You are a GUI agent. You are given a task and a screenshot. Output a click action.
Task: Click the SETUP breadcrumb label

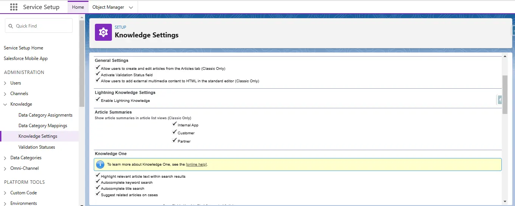point(120,27)
